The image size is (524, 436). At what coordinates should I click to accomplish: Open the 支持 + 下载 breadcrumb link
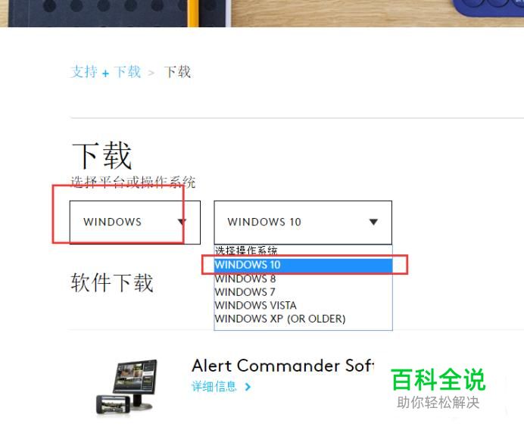pos(105,72)
